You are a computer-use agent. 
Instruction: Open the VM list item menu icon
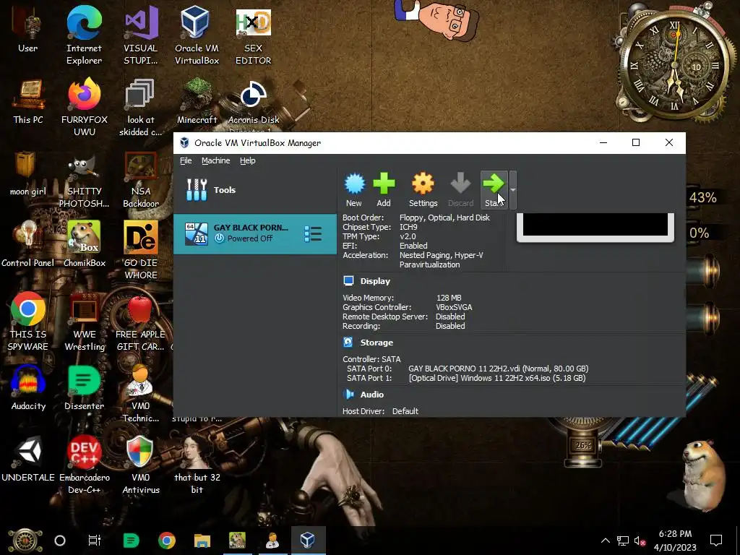click(x=313, y=233)
